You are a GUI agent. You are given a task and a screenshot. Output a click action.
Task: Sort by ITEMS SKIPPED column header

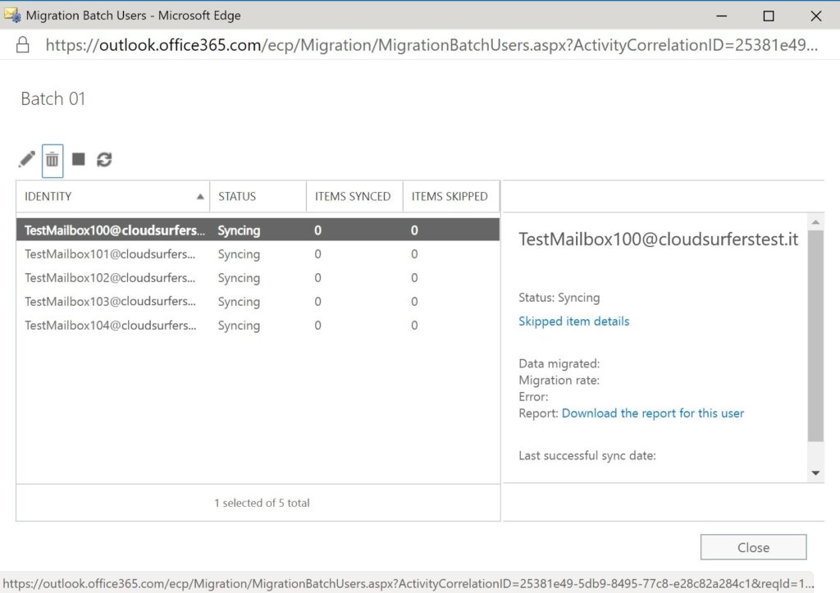451,197
